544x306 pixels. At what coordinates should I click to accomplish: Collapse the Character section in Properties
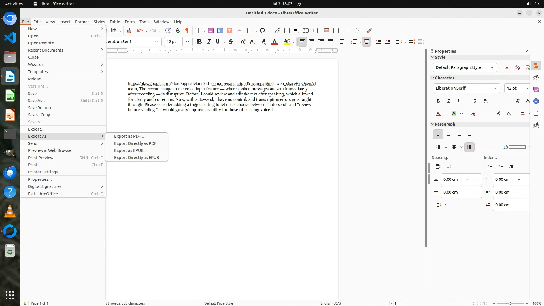point(433,78)
